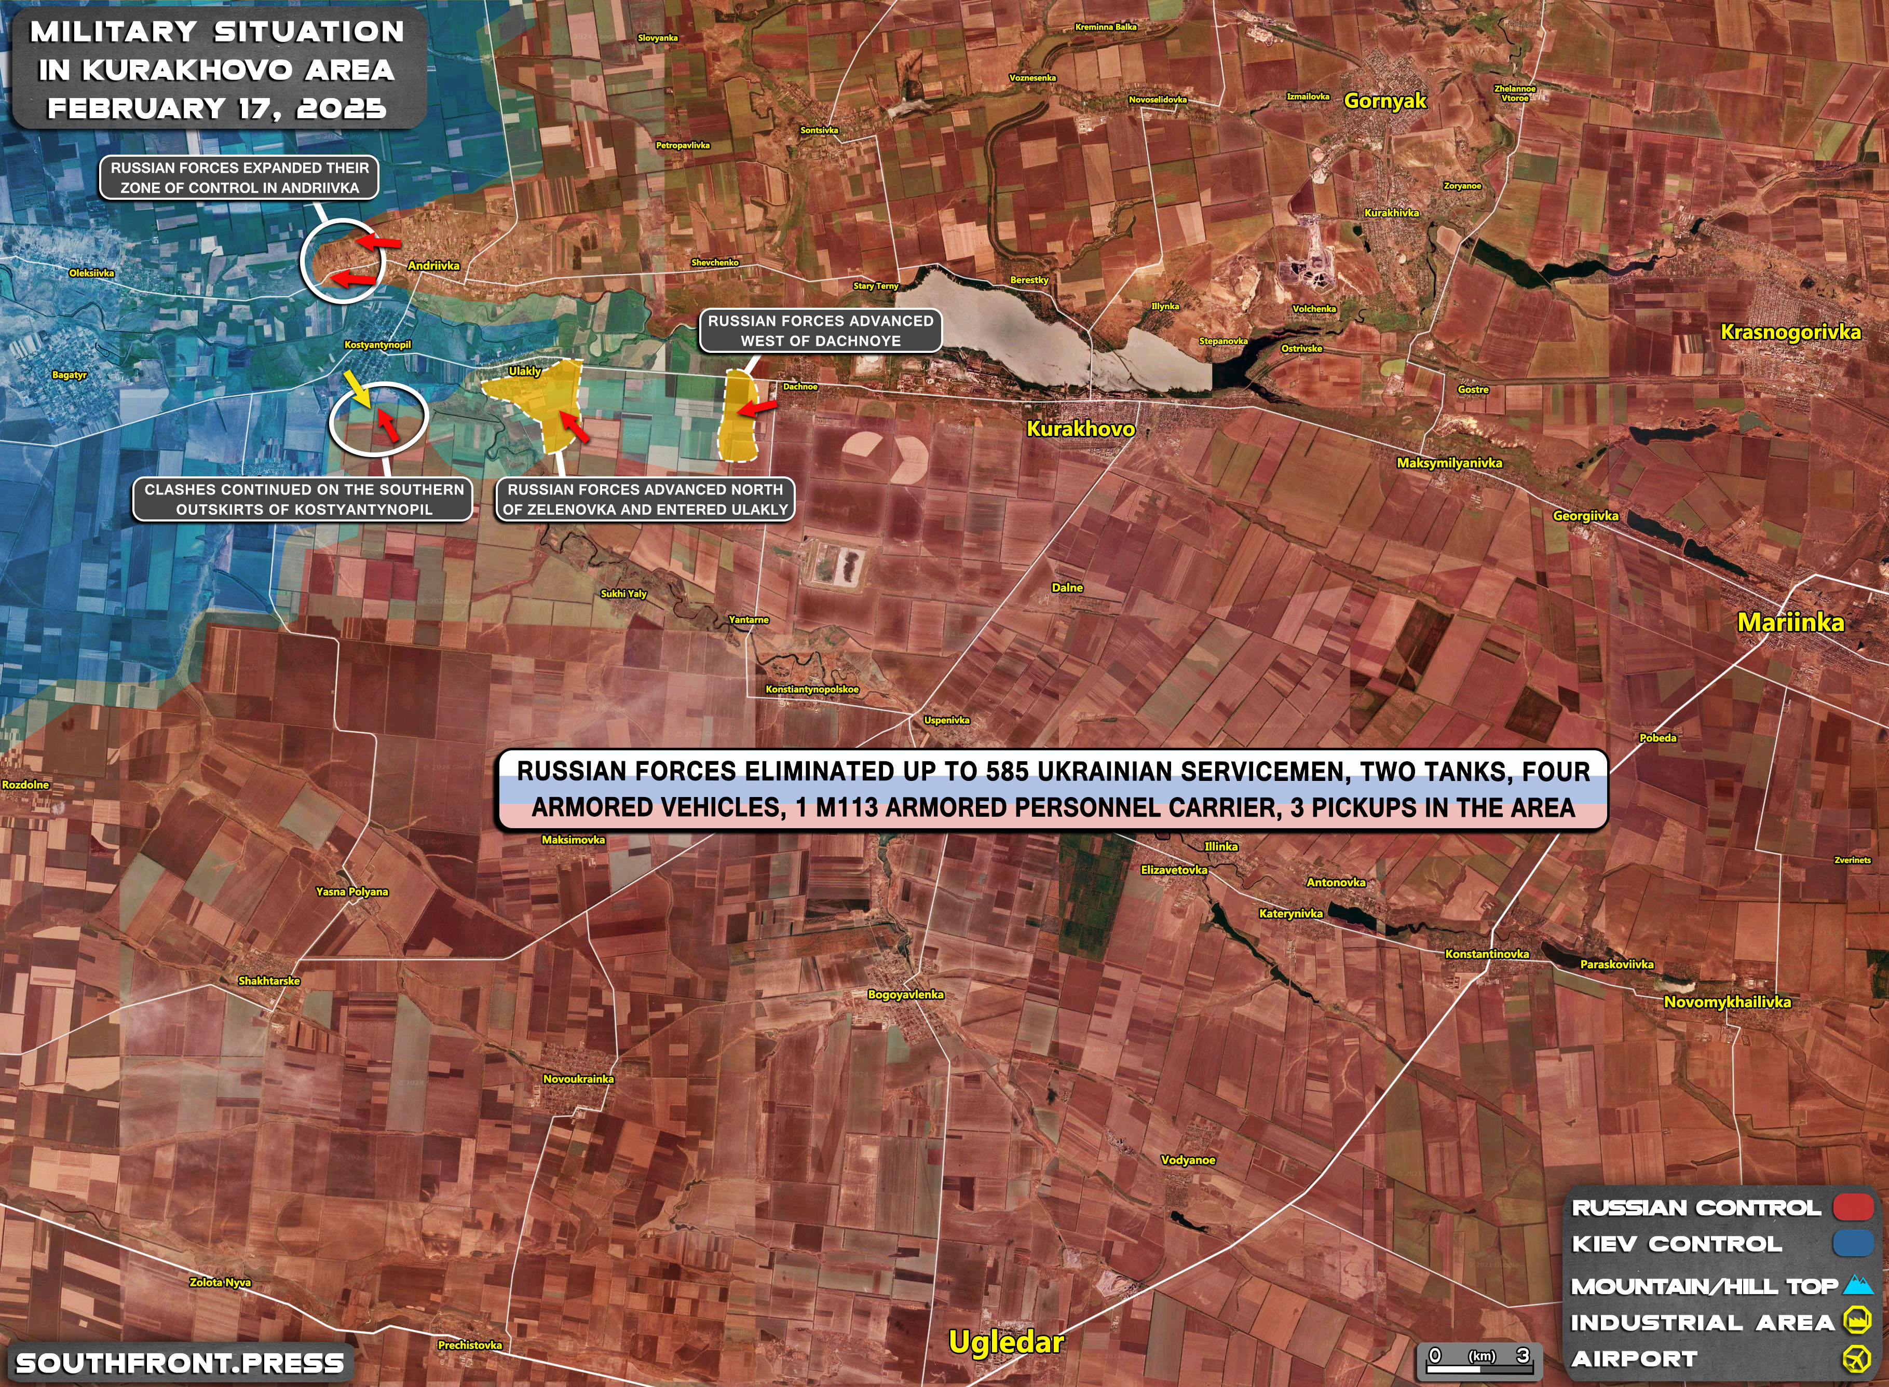Click the Gornyak city label
Viewport: 1889px width, 1387px height.
tap(1385, 101)
